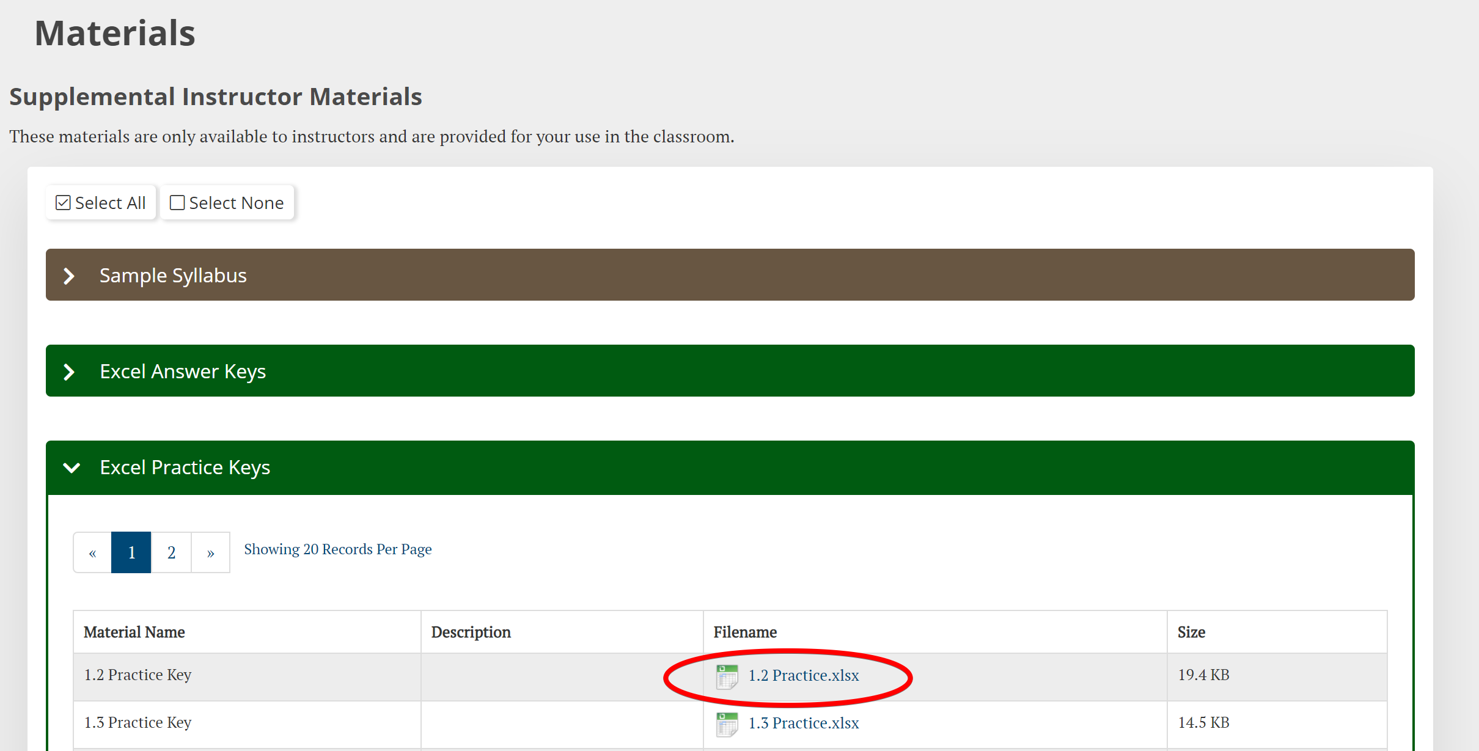The width and height of the screenshot is (1479, 751).
Task: Click the next page » arrow
Action: click(x=210, y=552)
